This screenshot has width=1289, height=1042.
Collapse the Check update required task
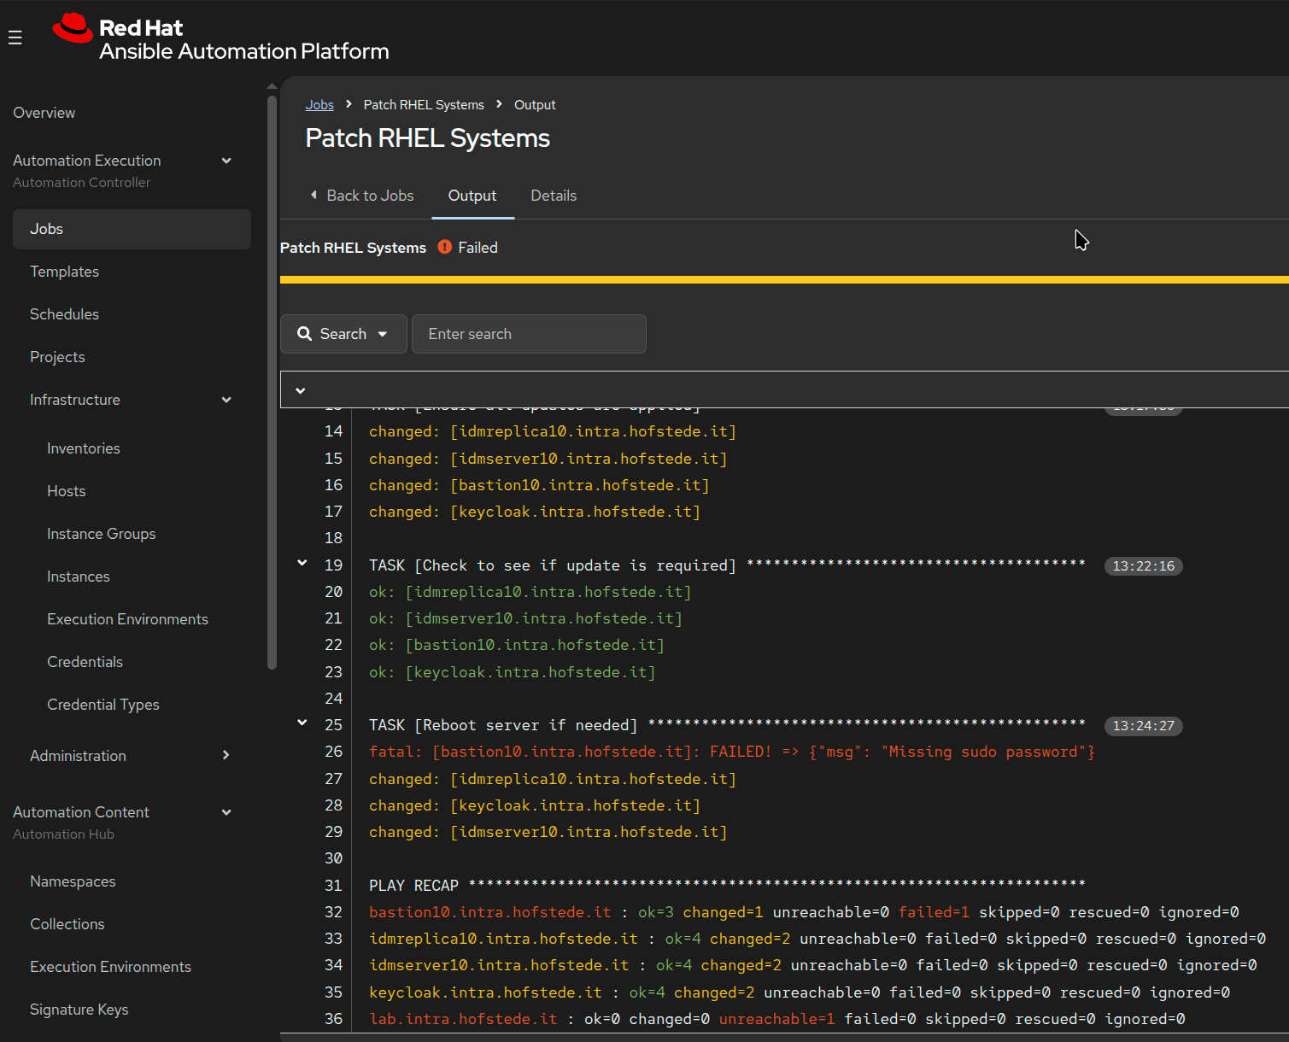[302, 563]
